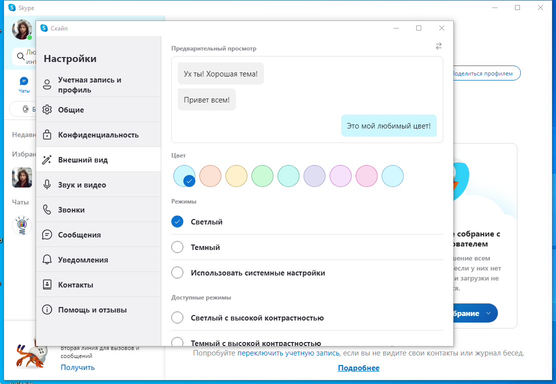Pick the green color swatch

[x=262, y=176]
